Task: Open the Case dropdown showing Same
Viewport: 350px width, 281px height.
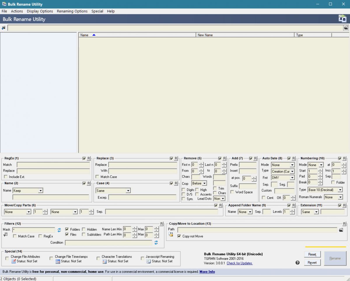Action: pyautogui.click(x=113, y=191)
